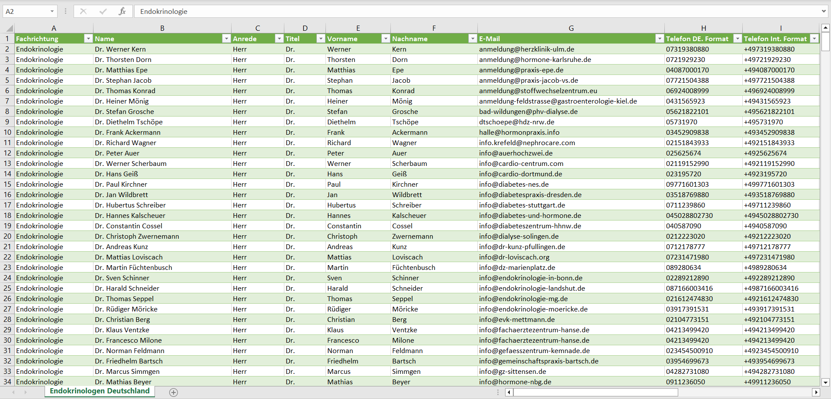Select cell with Dr. Werner Kern
Screen dimensions: 831x399
coord(162,49)
